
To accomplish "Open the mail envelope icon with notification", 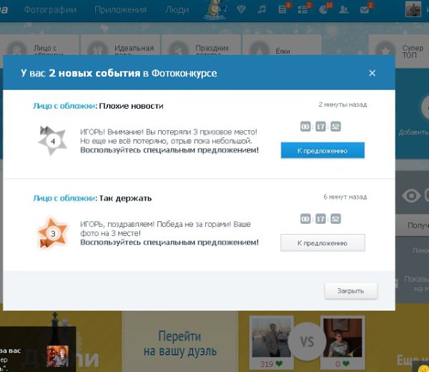I will pos(365,9).
